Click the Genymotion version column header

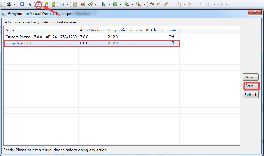point(125,30)
